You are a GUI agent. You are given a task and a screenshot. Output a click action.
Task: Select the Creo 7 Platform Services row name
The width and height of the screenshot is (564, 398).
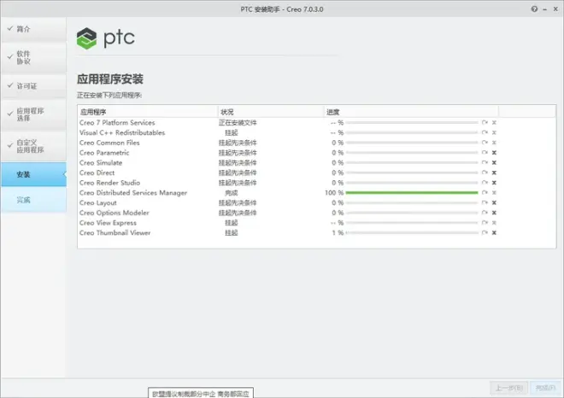point(117,123)
